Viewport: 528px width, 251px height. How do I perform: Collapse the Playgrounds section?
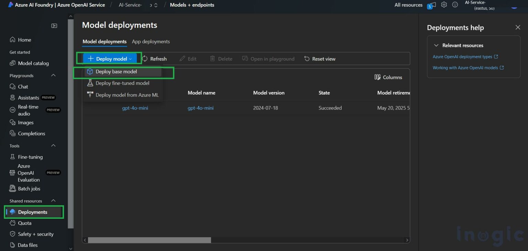tap(53, 75)
